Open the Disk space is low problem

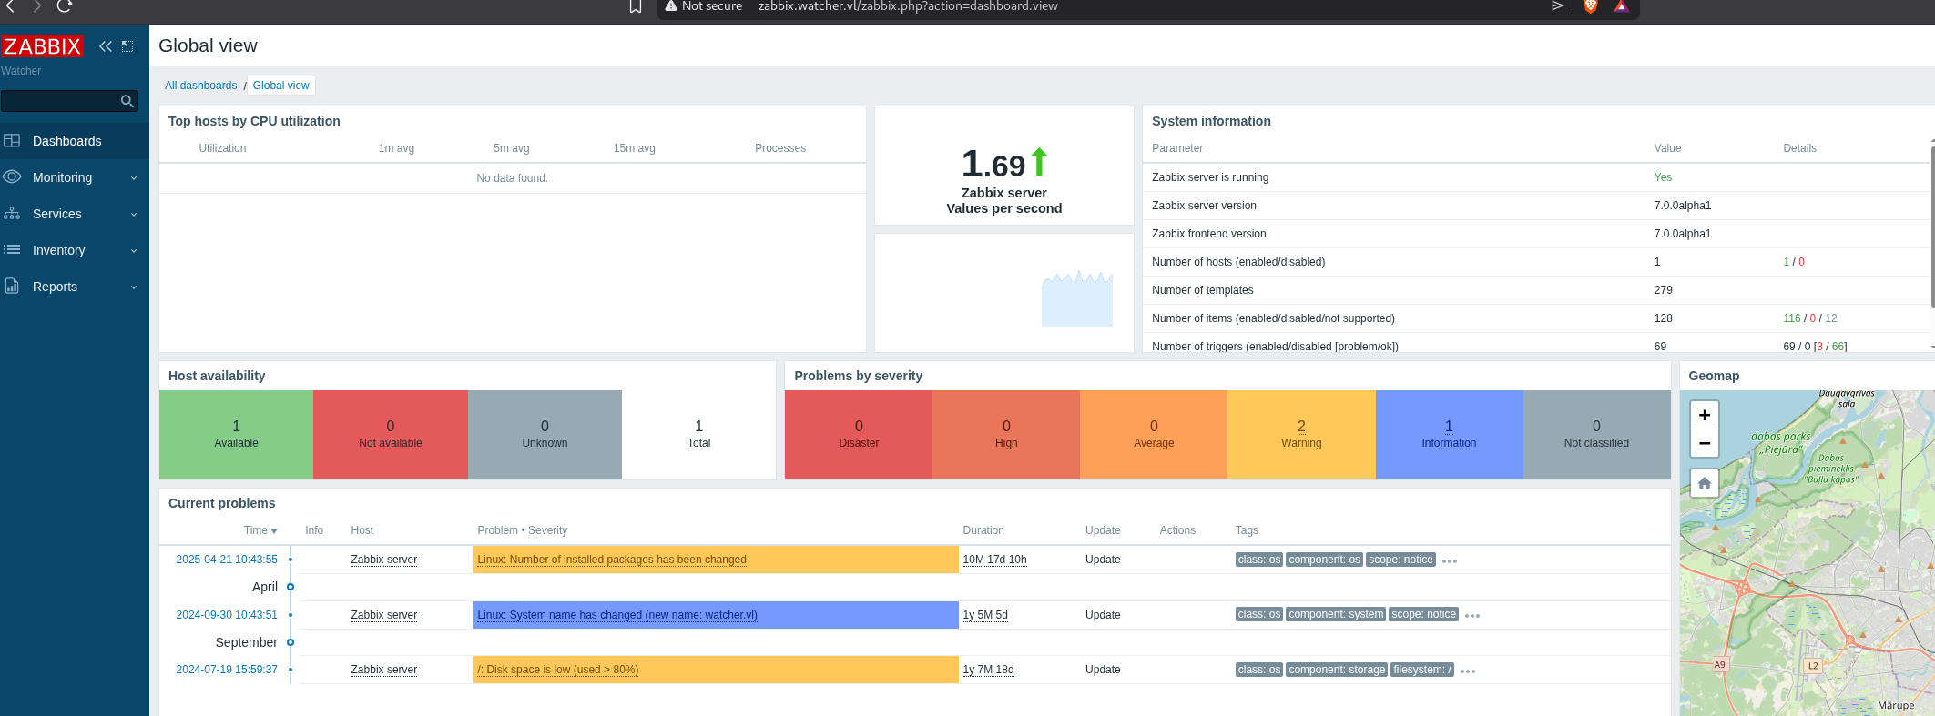558,670
